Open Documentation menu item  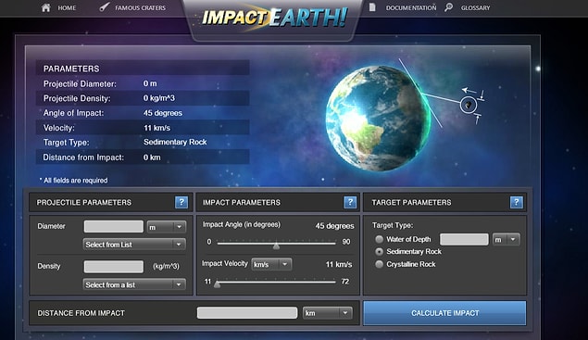click(x=411, y=8)
